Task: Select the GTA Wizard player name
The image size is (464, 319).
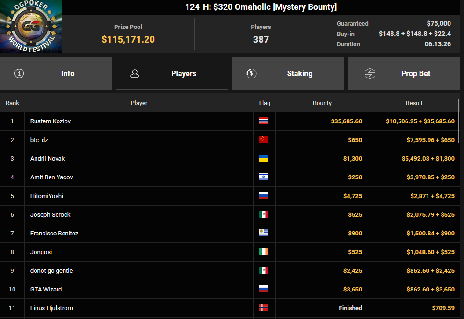Action: coord(46,289)
